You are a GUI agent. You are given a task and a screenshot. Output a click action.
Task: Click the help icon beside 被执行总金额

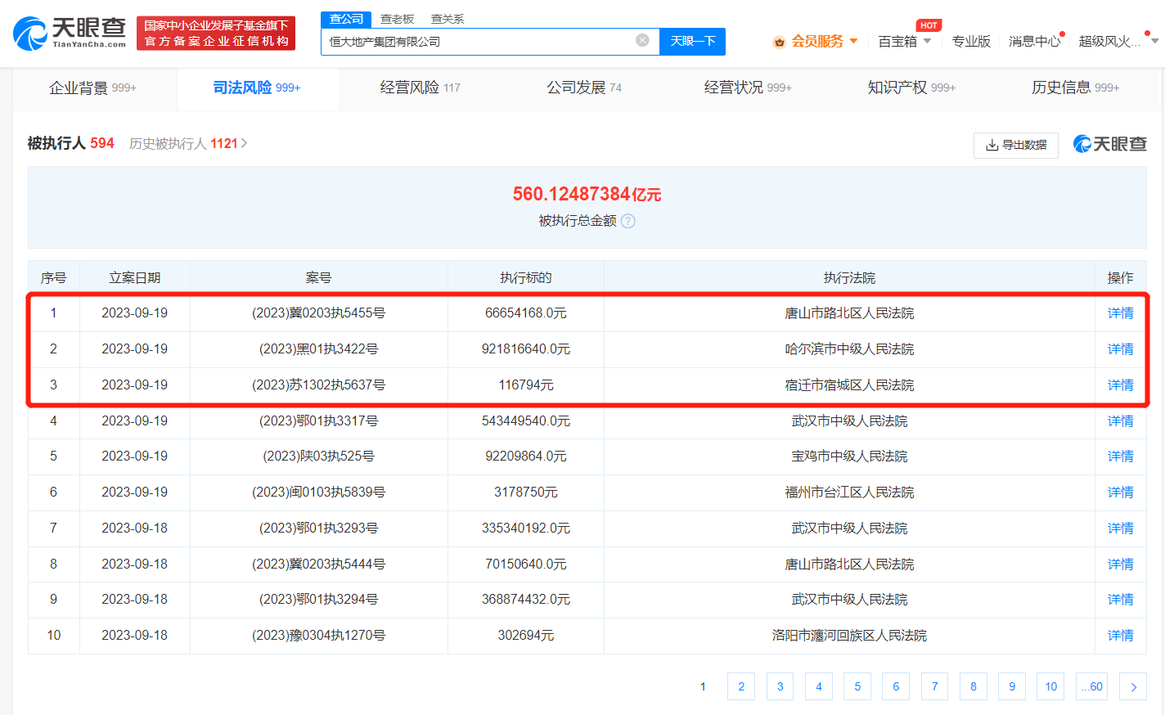(627, 221)
